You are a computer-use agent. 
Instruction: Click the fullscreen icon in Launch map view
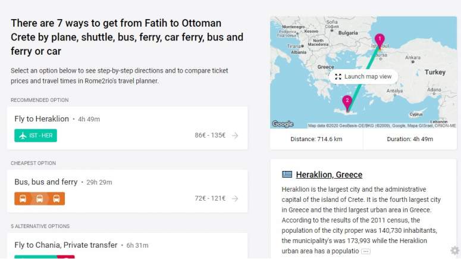click(x=338, y=77)
